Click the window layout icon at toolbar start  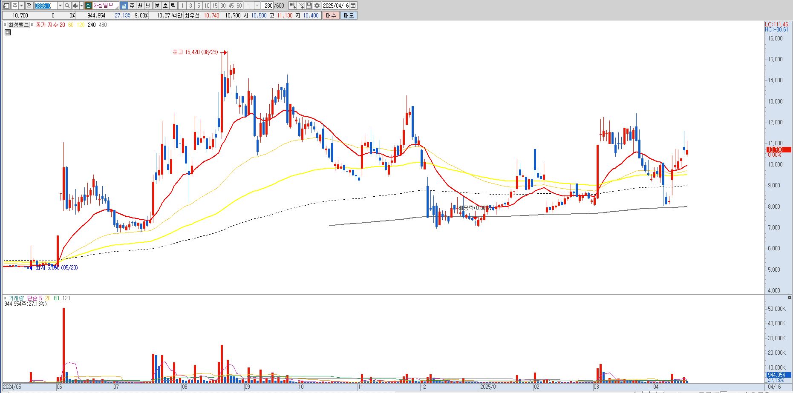(6, 6)
